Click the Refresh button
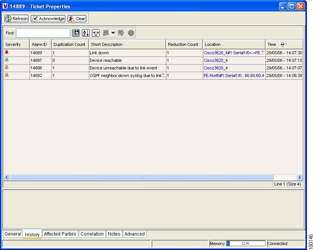Image resolution: width=313 pixels, height=250 pixels. tap(17, 19)
